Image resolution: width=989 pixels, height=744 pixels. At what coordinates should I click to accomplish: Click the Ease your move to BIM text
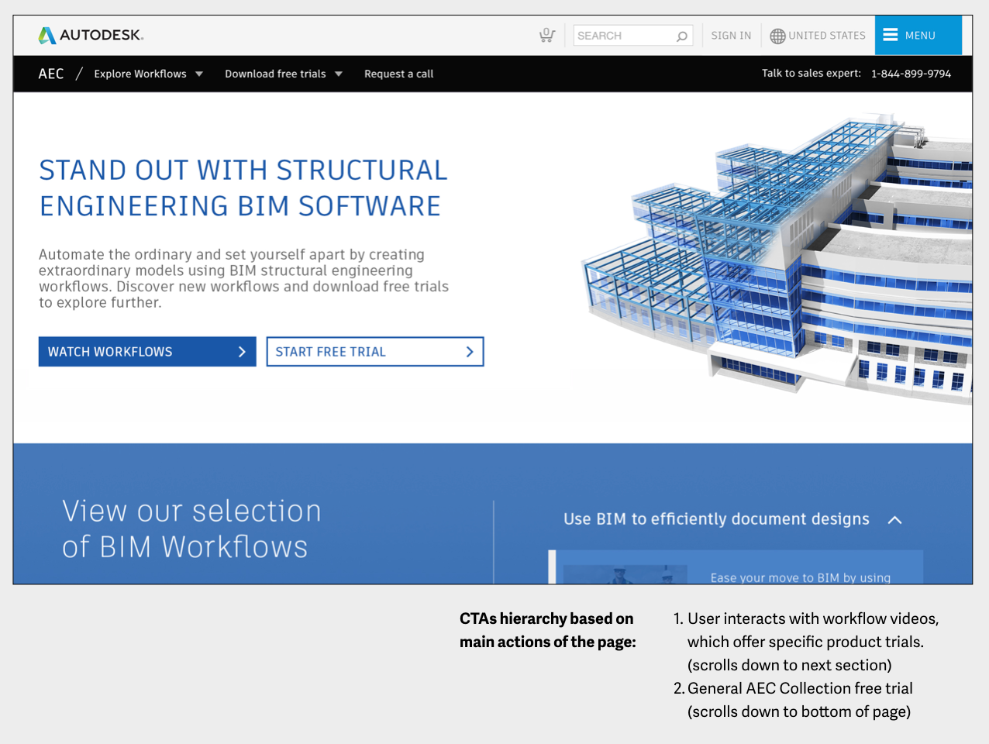[x=801, y=577]
